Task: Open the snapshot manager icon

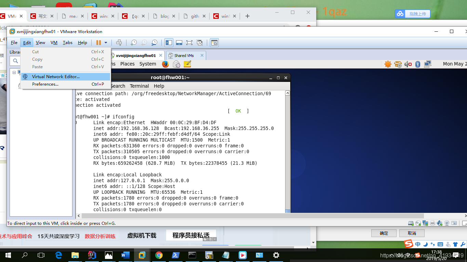Action: [x=154, y=43]
